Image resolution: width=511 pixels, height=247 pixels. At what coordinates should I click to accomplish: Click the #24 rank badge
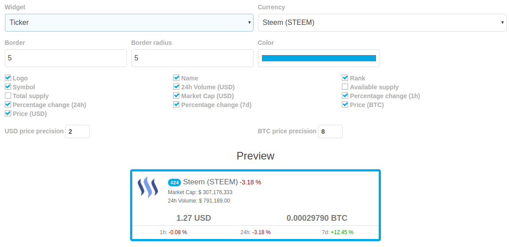coord(174,183)
